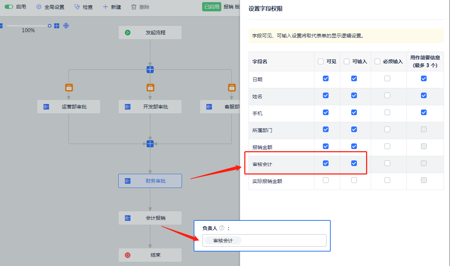Select the 会计报销 workflow node
450x266 pixels.
(150, 218)
